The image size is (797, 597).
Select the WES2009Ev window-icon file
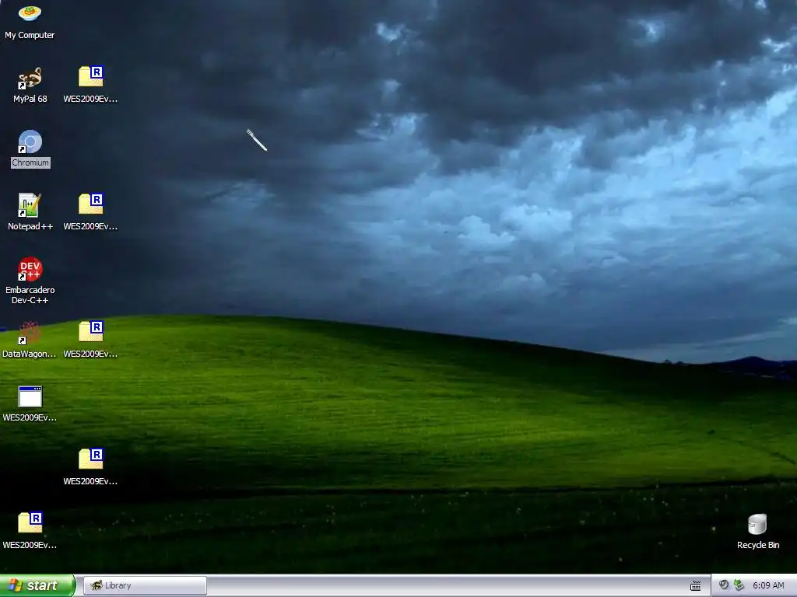30,403
